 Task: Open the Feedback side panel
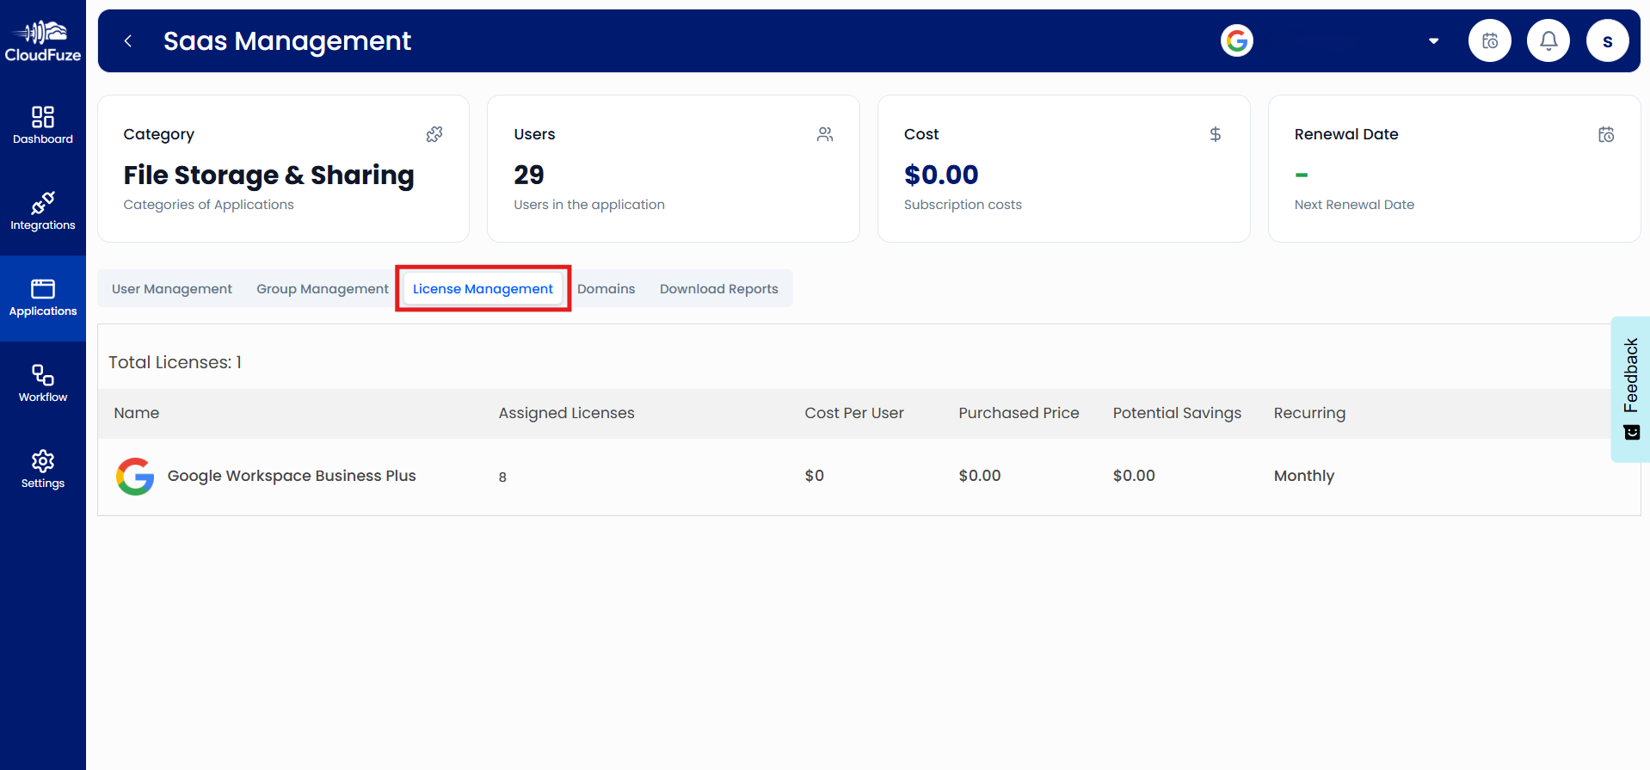[1630, 389]
